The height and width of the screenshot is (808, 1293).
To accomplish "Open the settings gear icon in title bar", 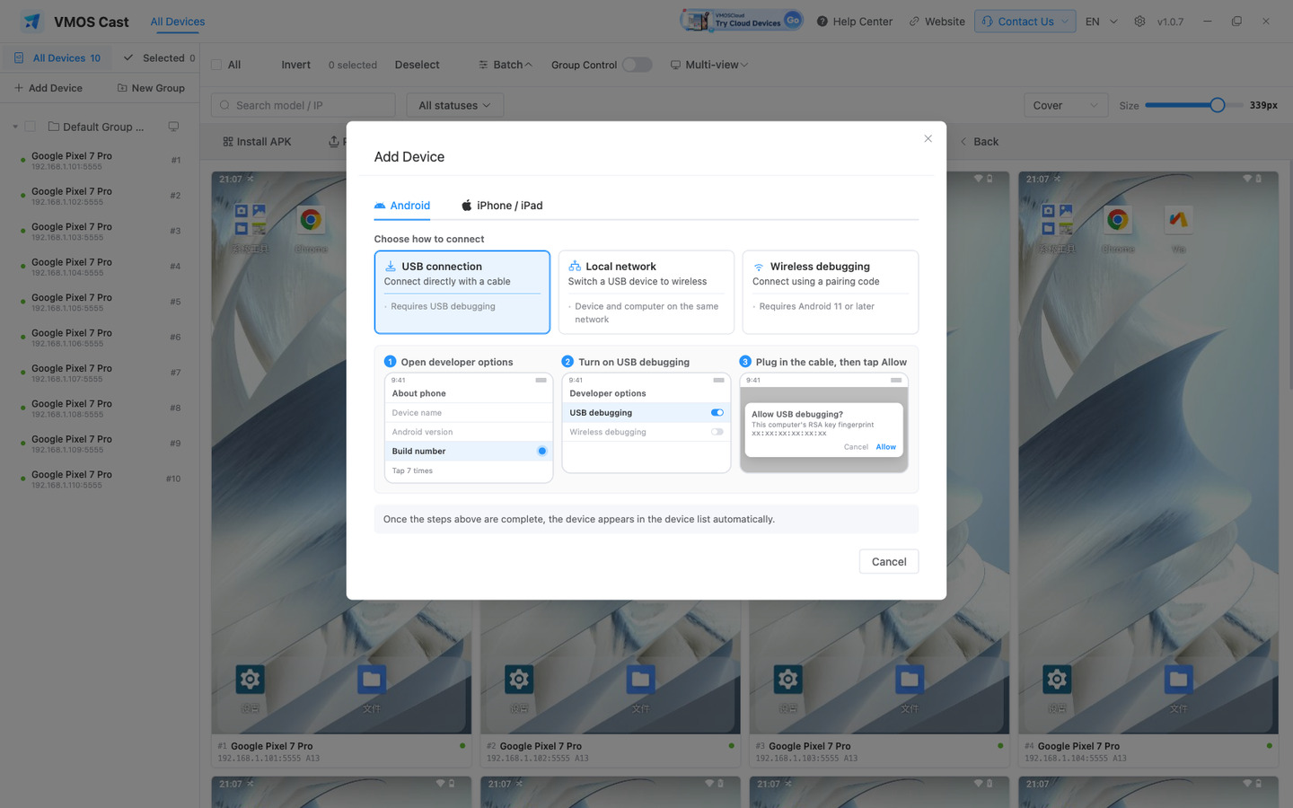I will coord(1139,22).
